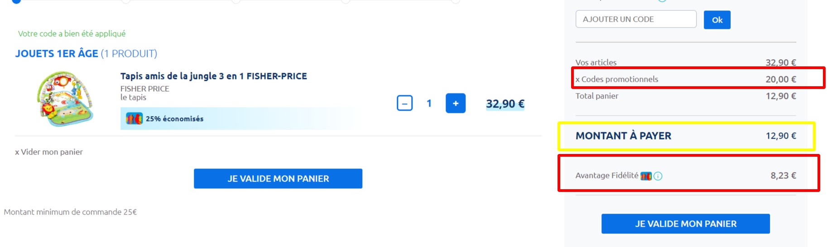Click the FISHER PRICE brand name
Screen dimensions: 827x247
pos(144,89)
